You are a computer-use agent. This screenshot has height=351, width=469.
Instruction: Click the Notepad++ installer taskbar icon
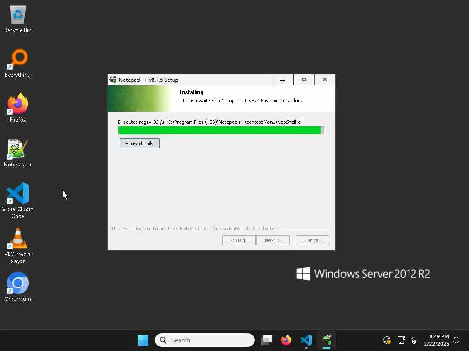(327, 340)
